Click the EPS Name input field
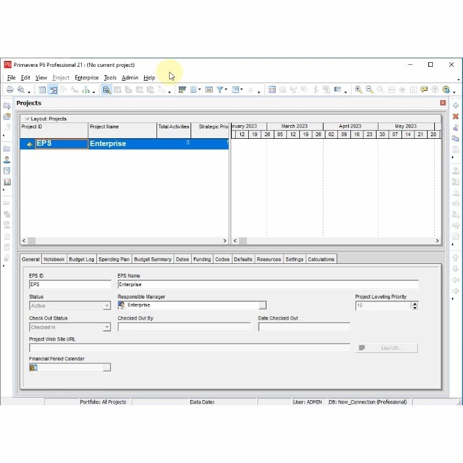463x463 pixels. click(268, 284)
